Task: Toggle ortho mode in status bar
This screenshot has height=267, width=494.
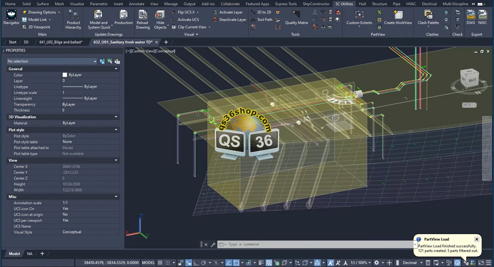Action: point(196,263)
